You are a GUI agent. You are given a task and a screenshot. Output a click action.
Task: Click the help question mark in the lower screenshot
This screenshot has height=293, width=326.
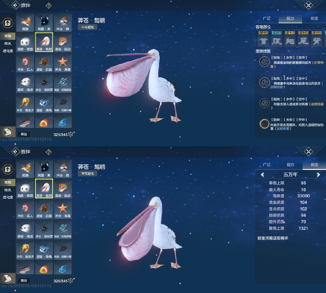click(48, 152)
